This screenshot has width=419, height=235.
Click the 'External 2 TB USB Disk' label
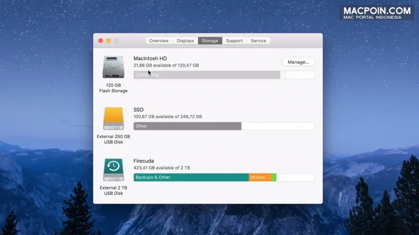tap(113, 191)
